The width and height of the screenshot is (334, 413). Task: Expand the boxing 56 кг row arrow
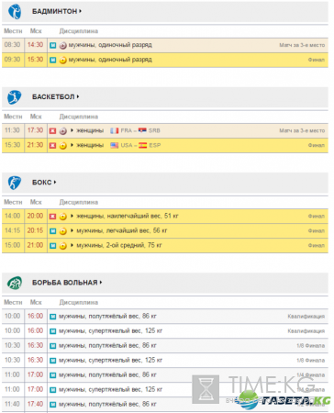pyautogui.click(x=72, y=230)
